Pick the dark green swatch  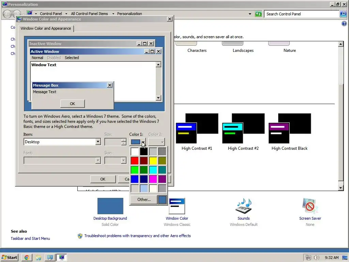144,170
